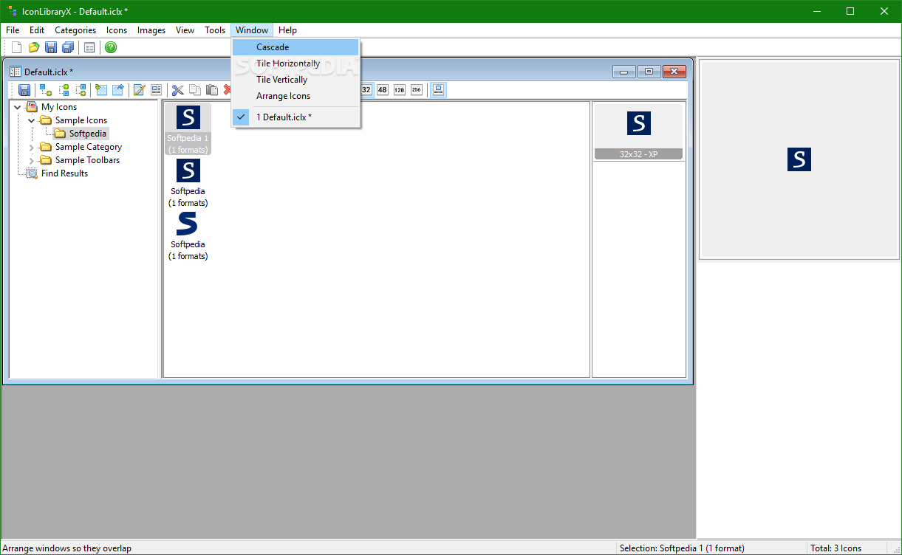This screenshot has height=555, width=902.
Task: Click the first add category icon in Default.iclx toolbar
Action: tap(46, 90)
